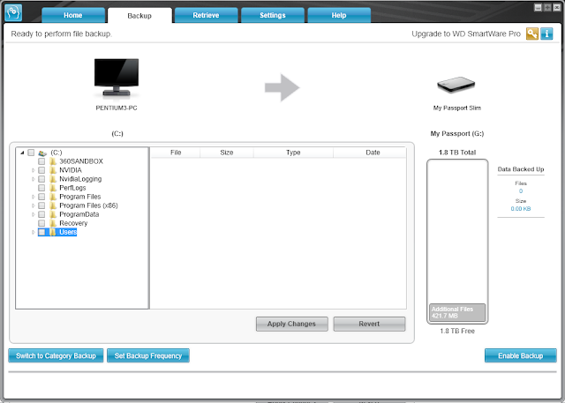
Task: Select the Recovery tree item label
Action: coord(73,223)
